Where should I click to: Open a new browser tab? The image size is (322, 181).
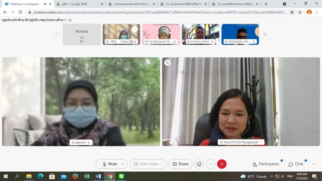tap(266, 4)
